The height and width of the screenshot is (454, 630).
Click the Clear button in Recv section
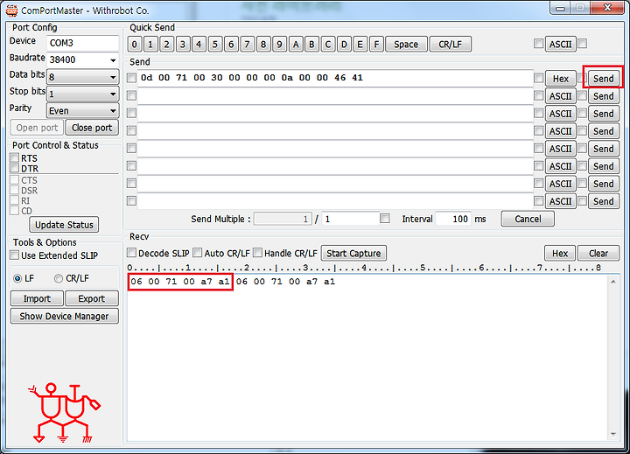[x=598, y=254]
